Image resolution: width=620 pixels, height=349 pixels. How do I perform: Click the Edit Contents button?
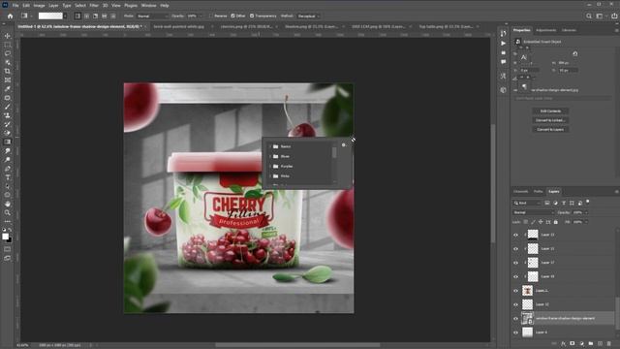[x=550, y=111]
